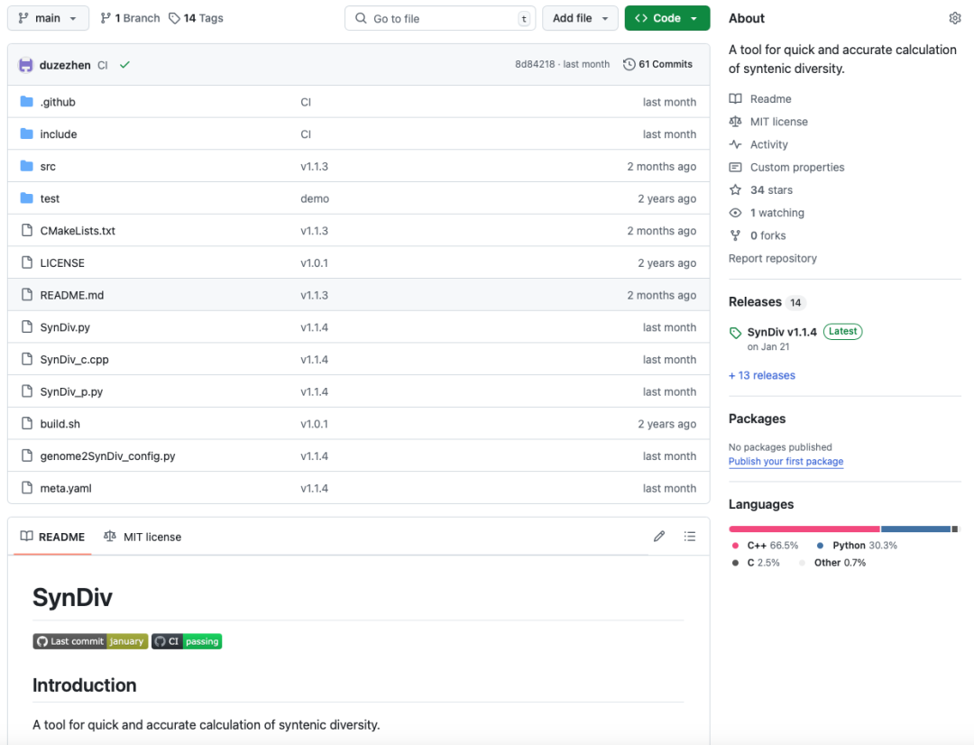The width and height of the screenshot is (974, 745).
Task: Click the duzezhen avatar icon
Action: pos(25,65)
